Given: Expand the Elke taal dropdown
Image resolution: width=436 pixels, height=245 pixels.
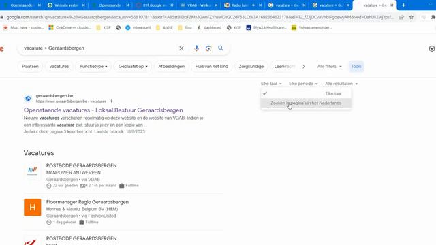Looking at the screenshot, I should click(271, 84).
